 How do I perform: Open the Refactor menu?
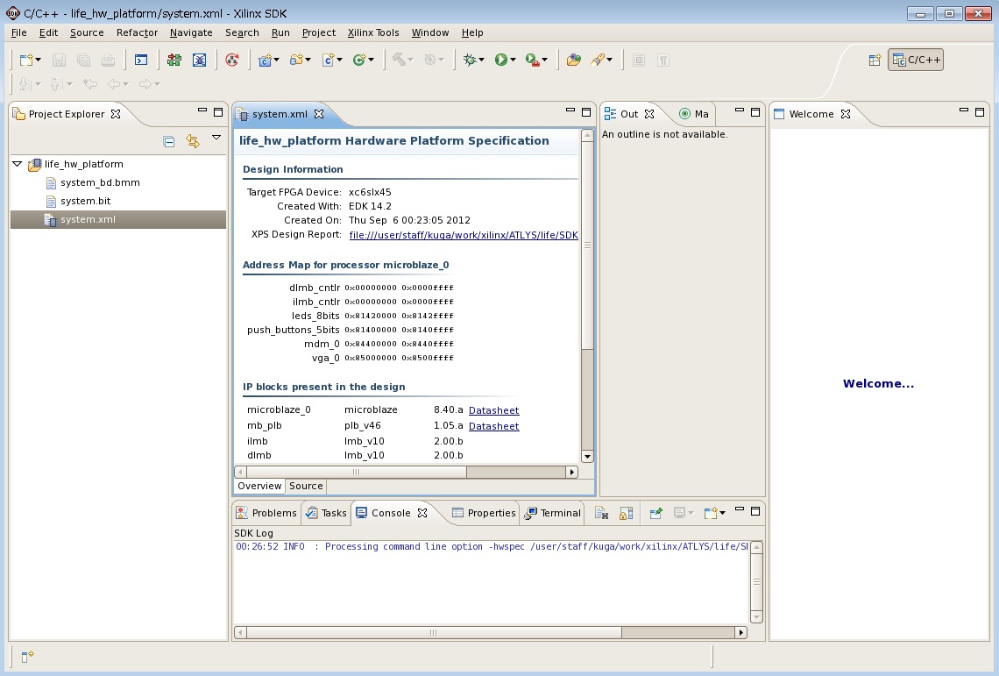tap(137, 32)
